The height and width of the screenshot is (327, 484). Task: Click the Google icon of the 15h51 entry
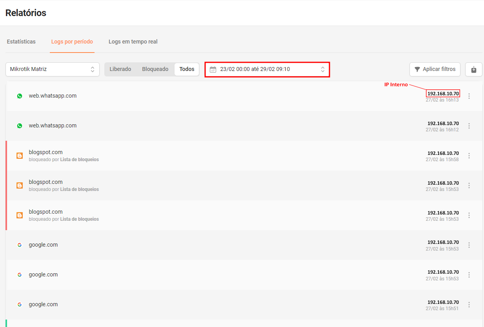pyautogui.click(x=20, y=304)
